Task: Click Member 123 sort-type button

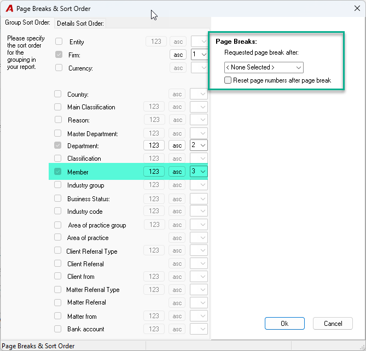Action: pyautogui.click(x=154, y=172)
